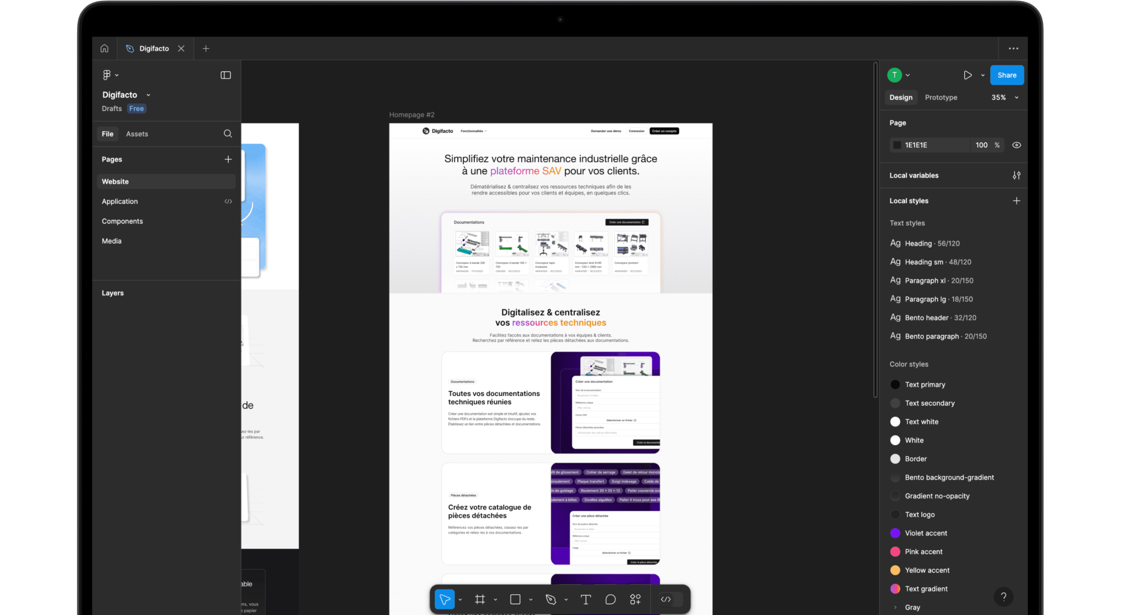Screen dimensions: 1121x615
Task: Select the Components page
Action: click(122, 221)
